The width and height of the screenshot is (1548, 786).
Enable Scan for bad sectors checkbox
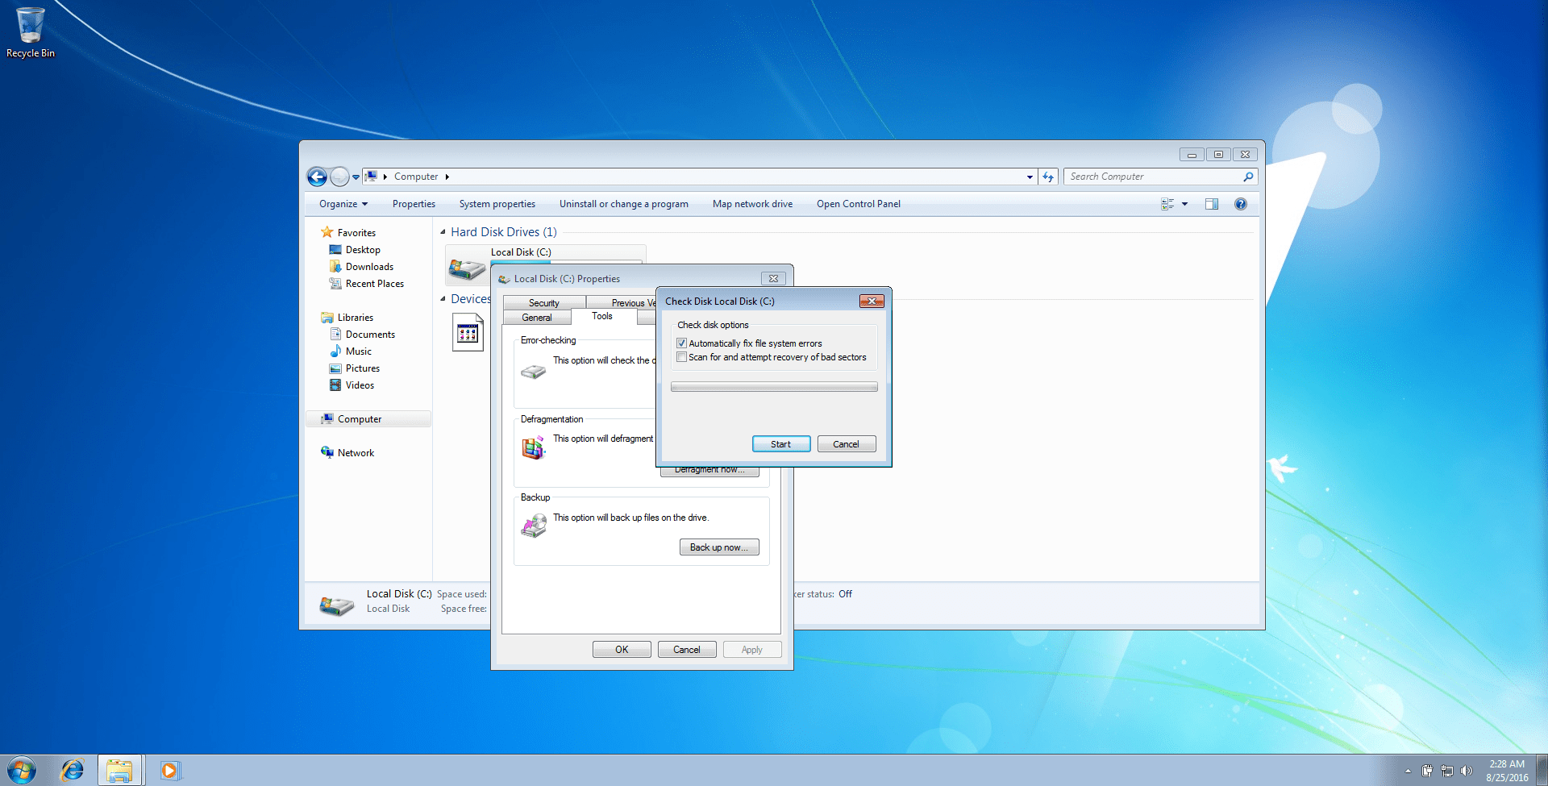tap(681, 357)
